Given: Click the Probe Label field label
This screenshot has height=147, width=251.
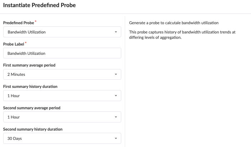Looking at the screenshot, I should (x=14, y=44).
